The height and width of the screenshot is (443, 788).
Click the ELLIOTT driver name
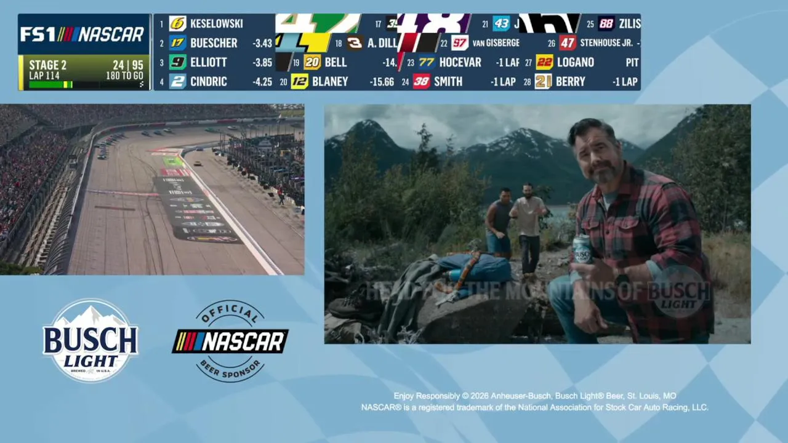click(209, 62)
